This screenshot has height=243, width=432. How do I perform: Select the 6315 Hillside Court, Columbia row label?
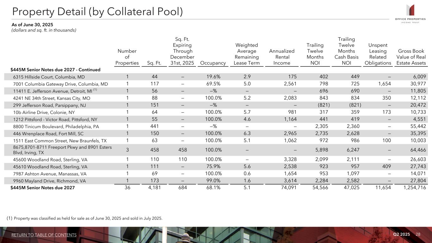click(x=49, y=77)
